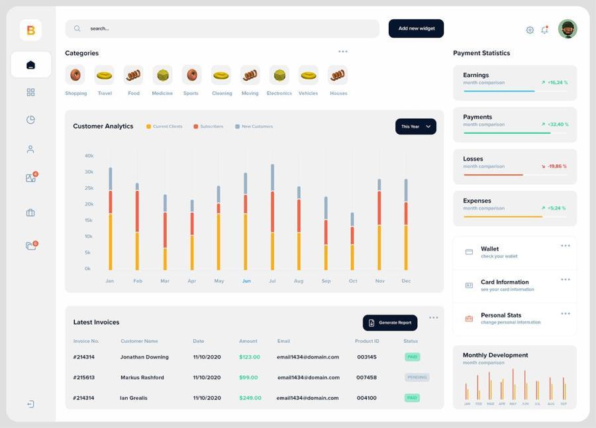Click Add new widget button
Image resolution: width=596 pixels, height=428 pixels.
(x=417, y=28)
